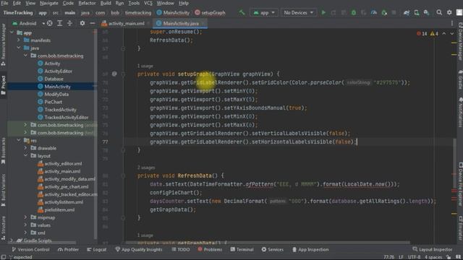Screen dimensions: 463x260
Task: Click the UTF-8 encoding status entry
Action: [x=414, y=257]
